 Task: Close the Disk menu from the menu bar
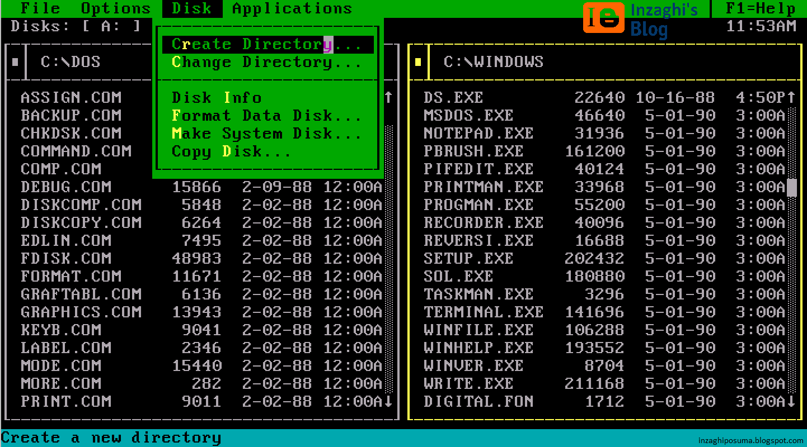[192, 8]
